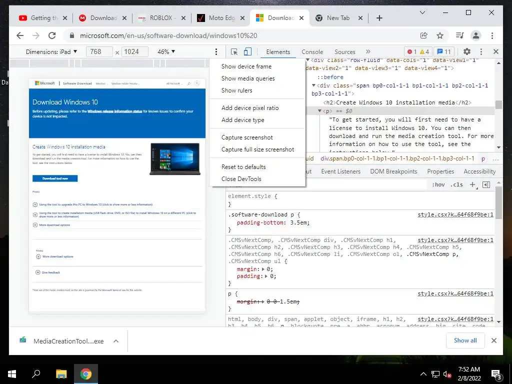Click Download tool now button
The width and height of the screenshot is (512, 384).
(x=55, y=178)
